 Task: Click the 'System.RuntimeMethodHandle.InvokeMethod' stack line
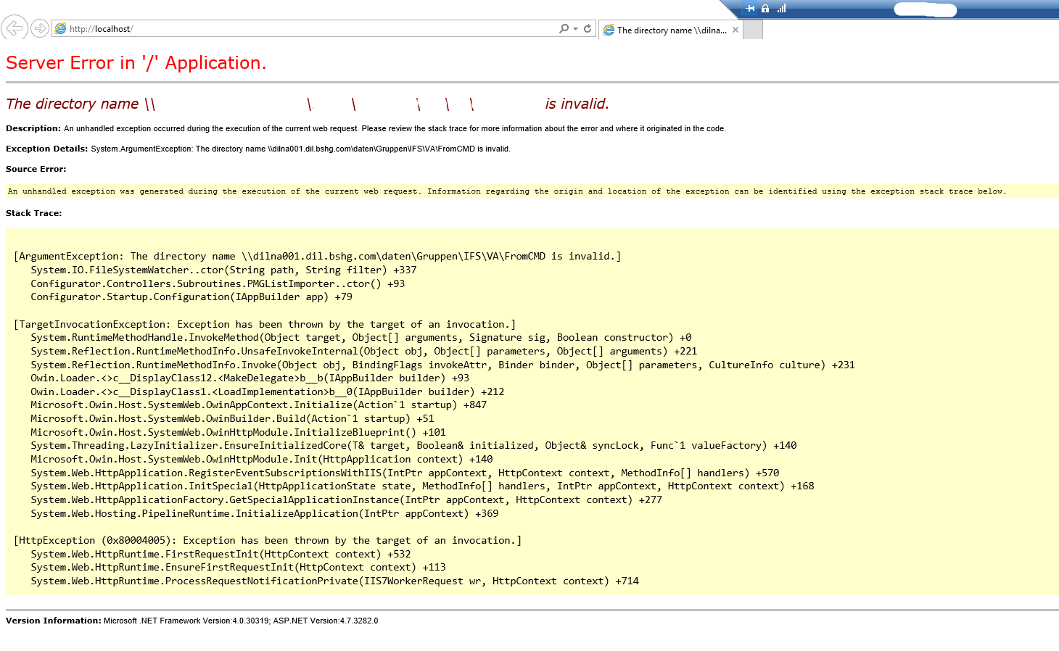point(361,337)
